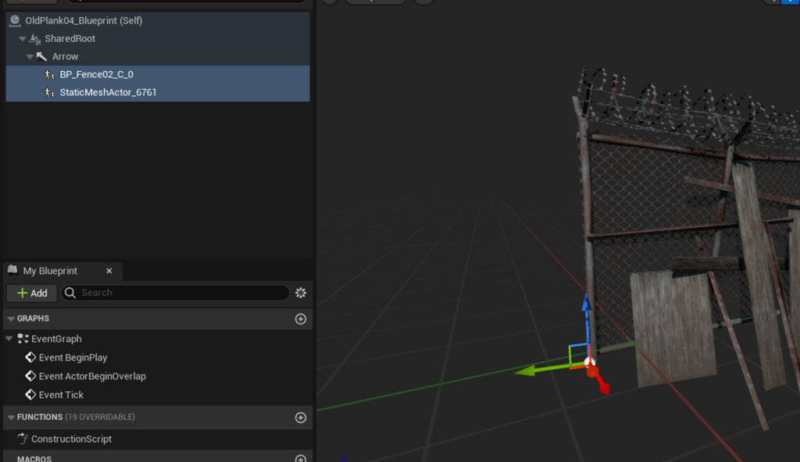Select BP_Fence02_C_0 component

point(158,74)
